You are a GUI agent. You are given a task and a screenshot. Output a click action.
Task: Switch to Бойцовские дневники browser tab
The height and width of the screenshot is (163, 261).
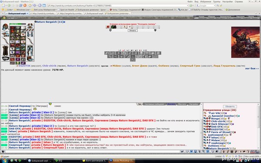tap(118, 13)
